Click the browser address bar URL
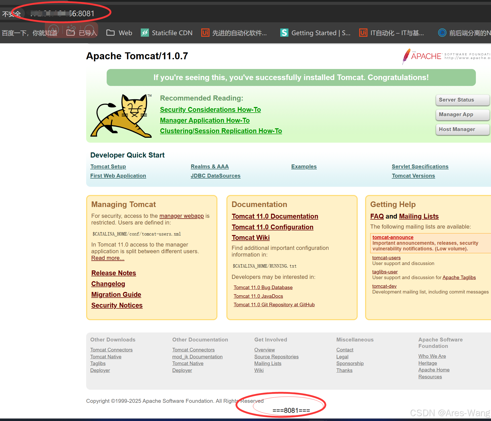 (x=62, y=13)
